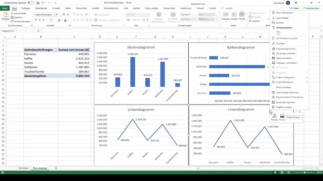Image resolution: width=323 pixels, height=181 pixels.
Task: Switch to the Analysieren tab
Action: [186, 8]
